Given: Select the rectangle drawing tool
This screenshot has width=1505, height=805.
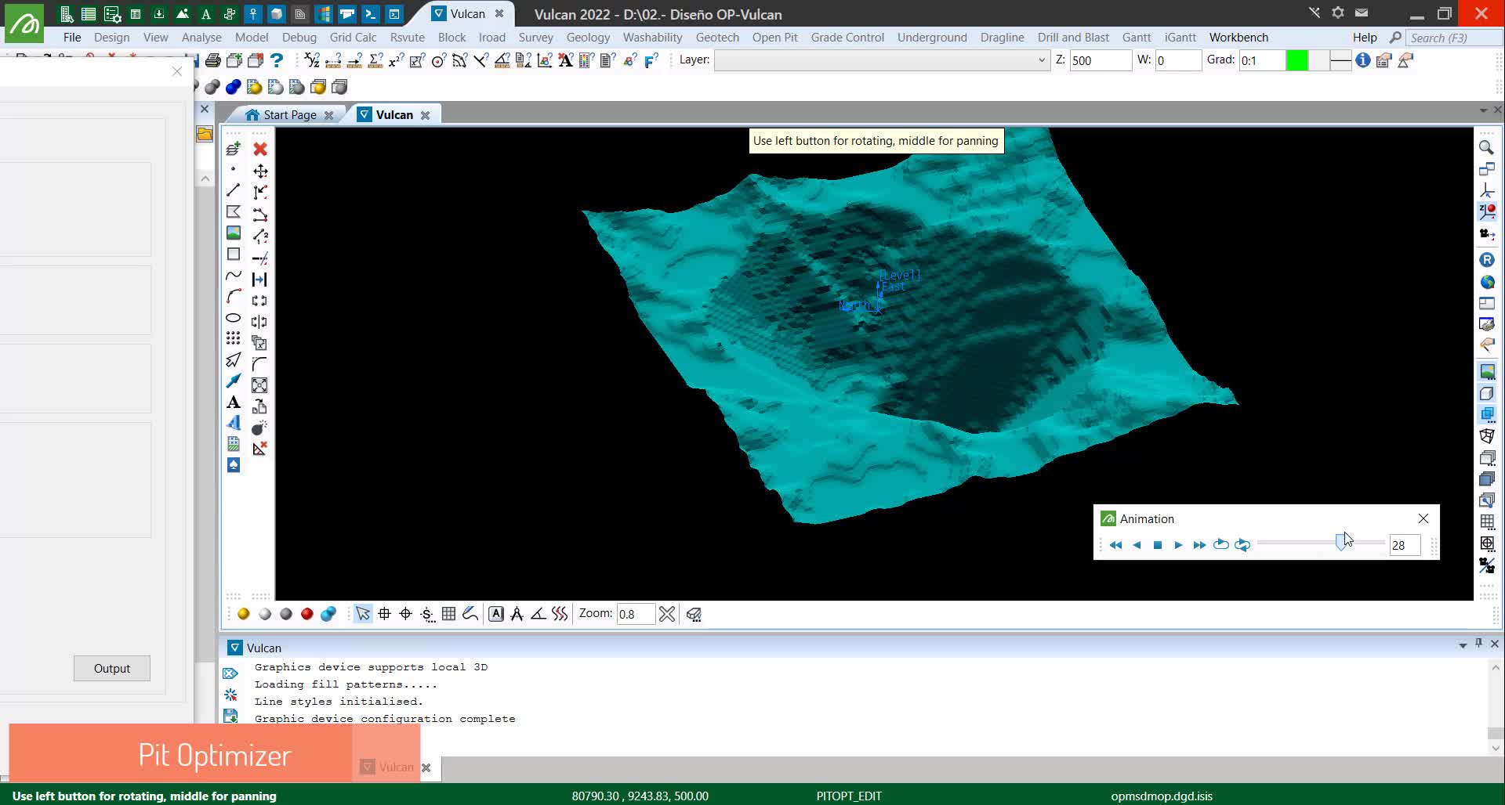Looking at the screenshot, I should [x=234, y=254].
